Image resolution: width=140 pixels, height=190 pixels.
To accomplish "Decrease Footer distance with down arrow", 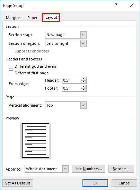I will tap(83, 90).
